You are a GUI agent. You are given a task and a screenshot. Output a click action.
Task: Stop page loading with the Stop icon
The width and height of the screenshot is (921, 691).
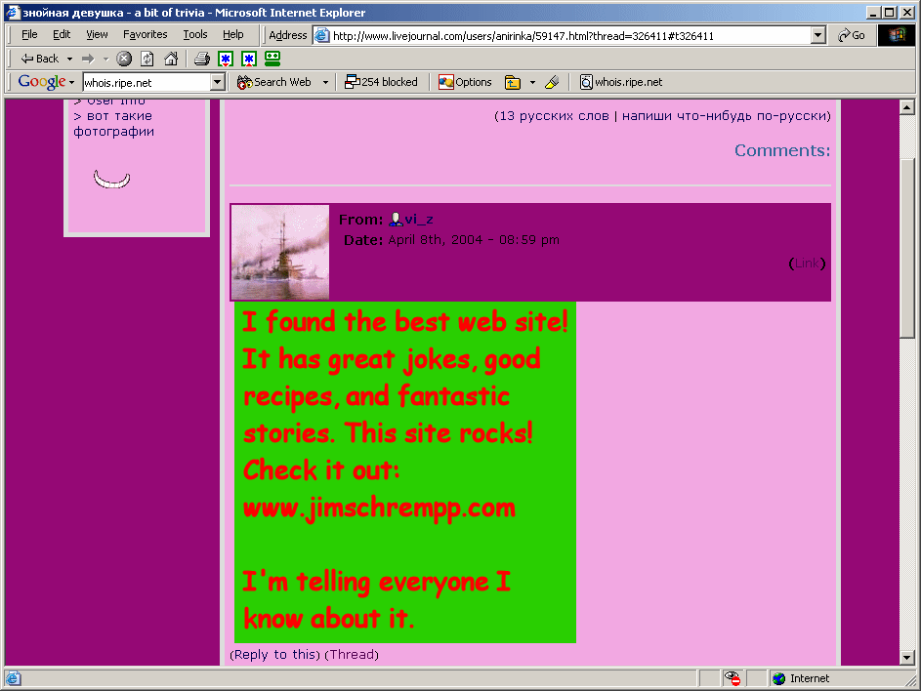pos(124,59)
